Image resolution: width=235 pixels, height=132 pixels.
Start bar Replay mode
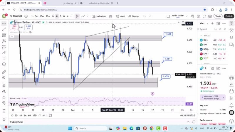133,16
